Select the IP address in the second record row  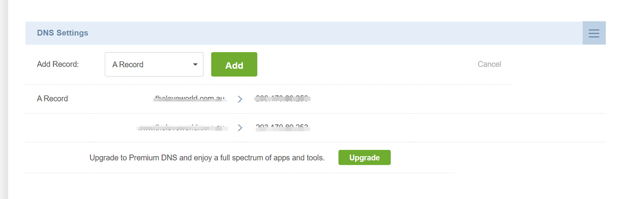(283, 128)
